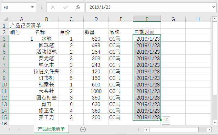Click the cell containing 订书机
Screen dimensions: 218x135
pos(46,78)
